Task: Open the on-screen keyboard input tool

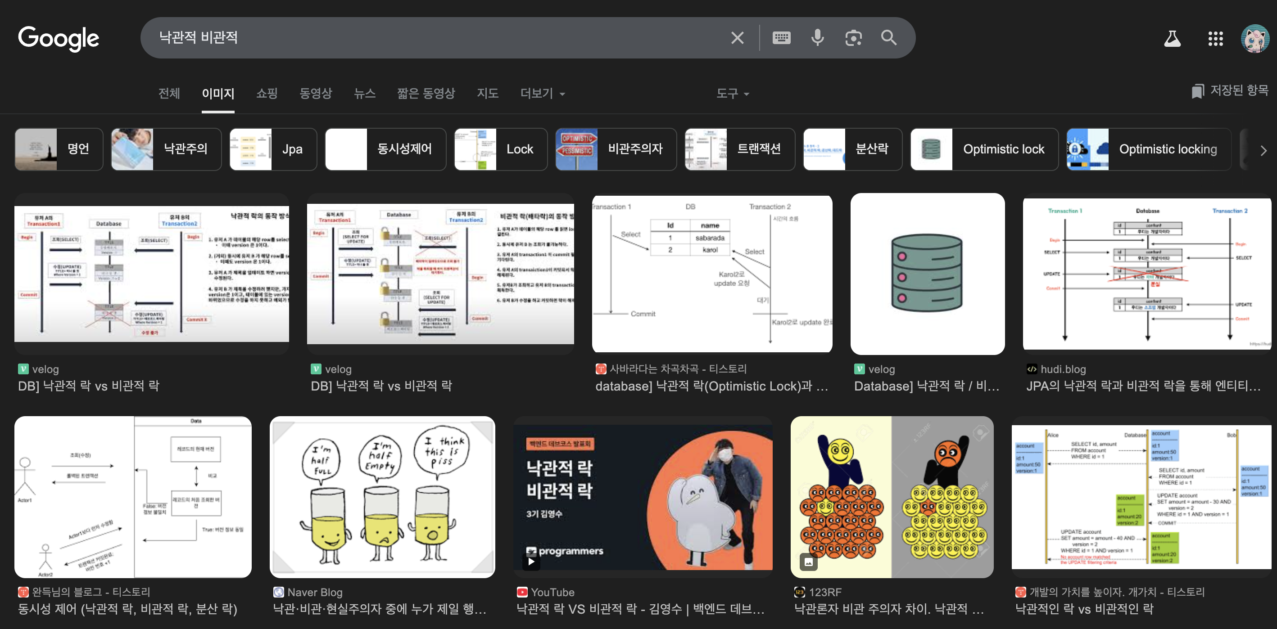Action: point(781,38)
